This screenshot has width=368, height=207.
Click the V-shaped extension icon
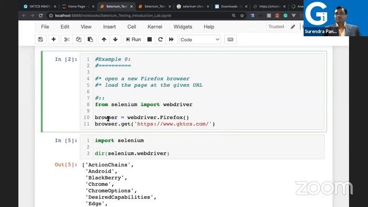pyautogui.click(x=294, y=16)
